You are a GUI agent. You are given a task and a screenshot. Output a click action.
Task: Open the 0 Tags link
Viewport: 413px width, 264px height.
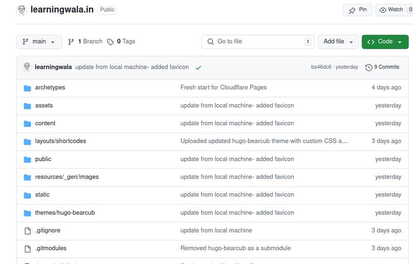click(x=121, y=42)
